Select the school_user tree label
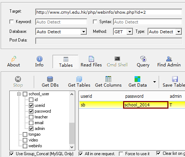185x157 pixels. pyautogui.click(x=39, y=94)
